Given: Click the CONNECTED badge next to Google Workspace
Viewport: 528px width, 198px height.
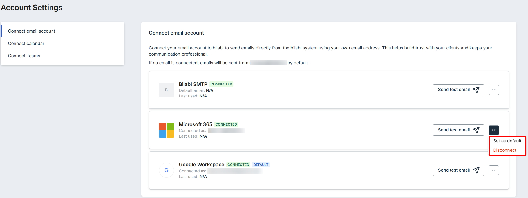Looking at the screenshot, I should coord(238,165).
